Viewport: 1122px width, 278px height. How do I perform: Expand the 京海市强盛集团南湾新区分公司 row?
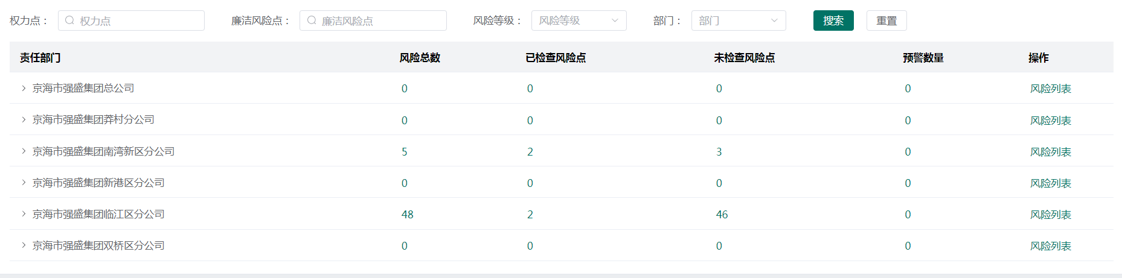click(24, 151)
